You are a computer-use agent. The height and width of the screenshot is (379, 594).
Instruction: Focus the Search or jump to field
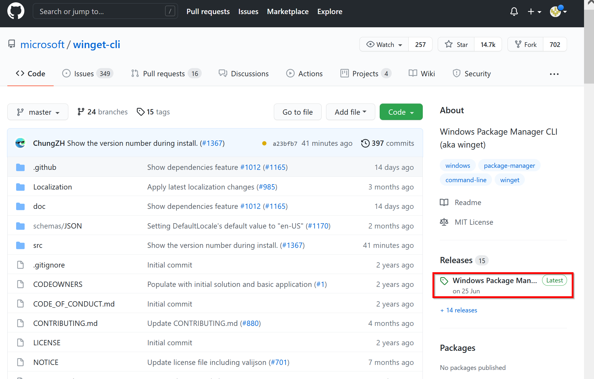[x=105, y=11]
